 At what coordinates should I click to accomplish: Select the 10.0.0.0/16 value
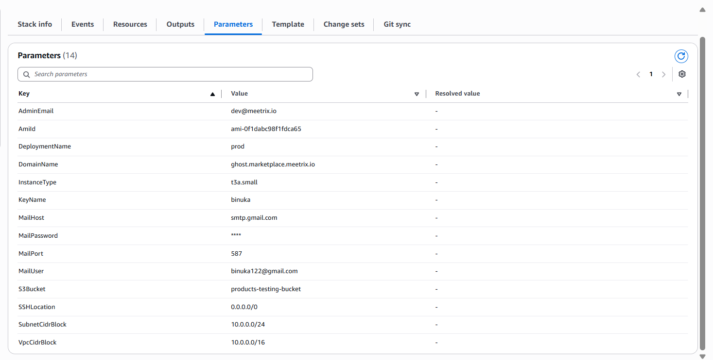[248, 343]
